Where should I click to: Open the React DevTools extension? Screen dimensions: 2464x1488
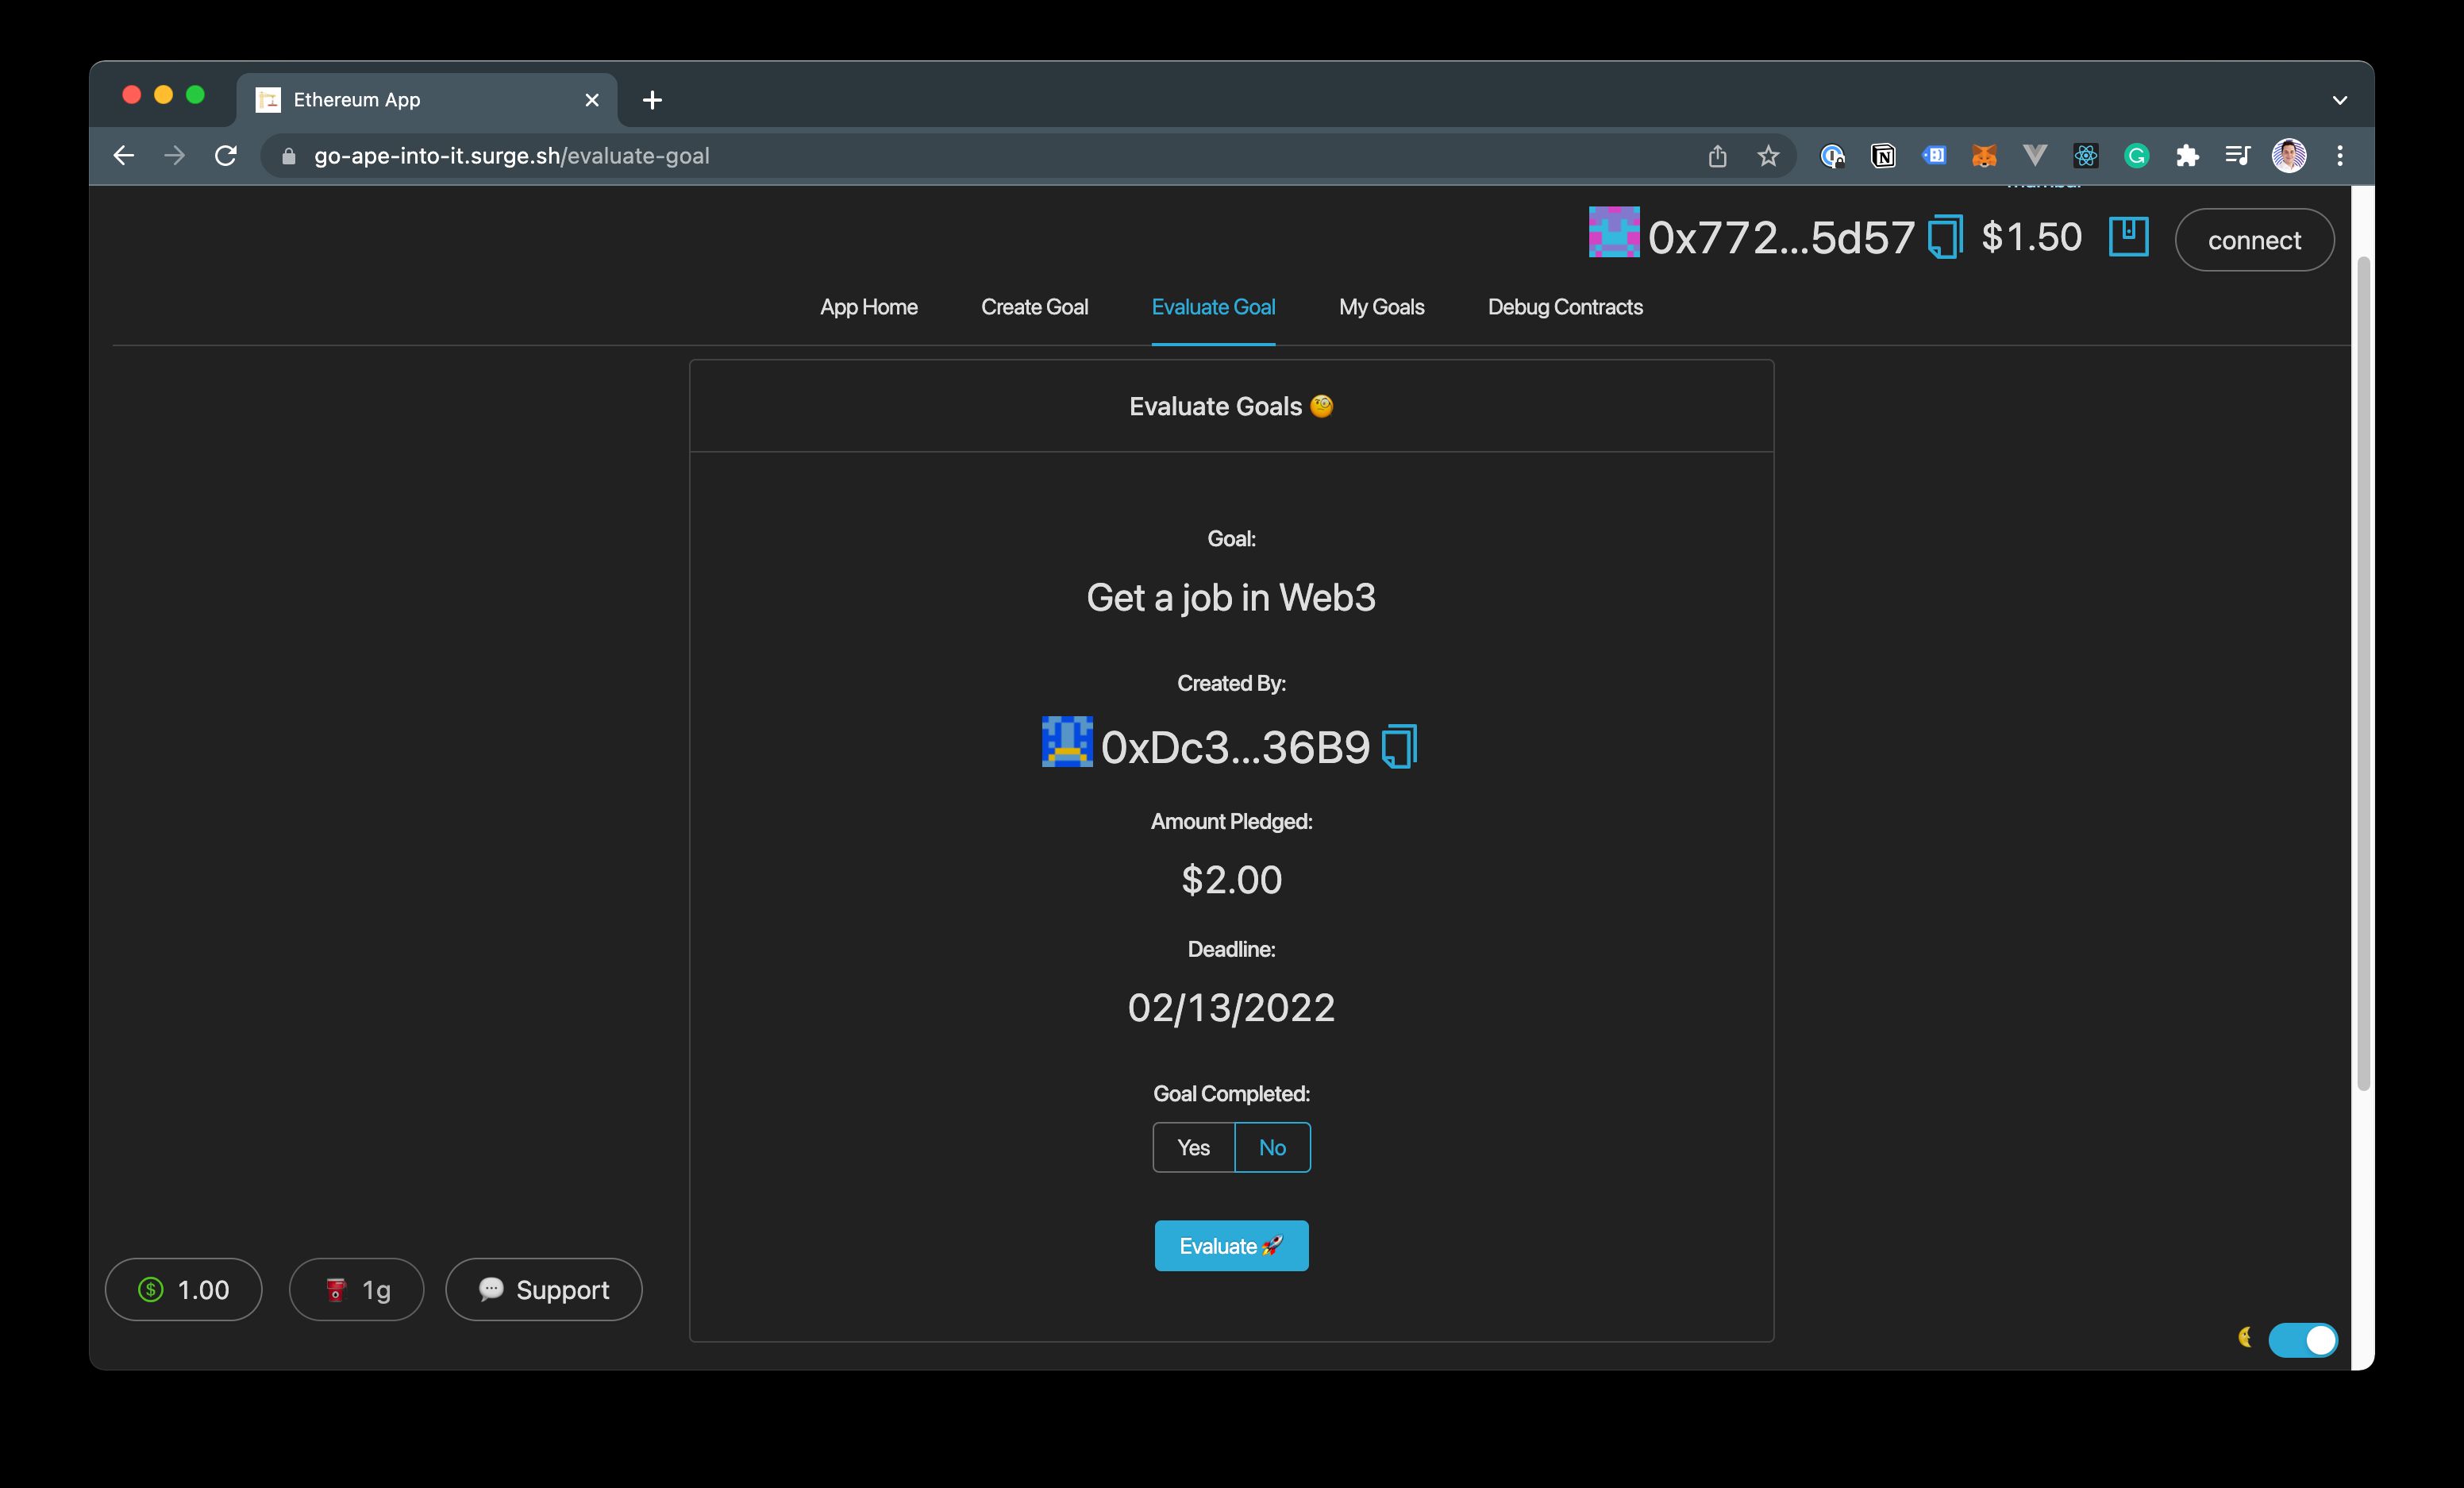pyautogui.click(x=2085, y=155)
